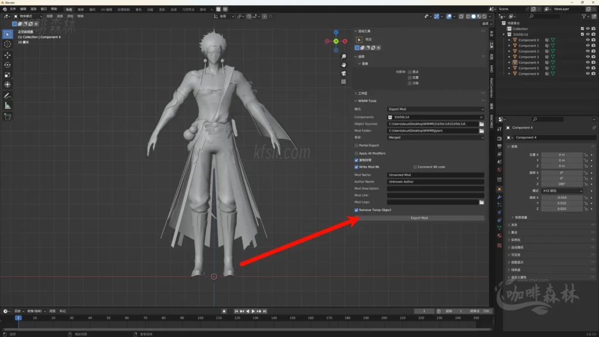Click the Measure tool icon
599x337 pixels.
8,106
